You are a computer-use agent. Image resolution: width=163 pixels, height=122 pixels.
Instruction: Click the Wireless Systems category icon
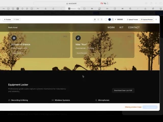pyautogui.click(x=53, y=100)
